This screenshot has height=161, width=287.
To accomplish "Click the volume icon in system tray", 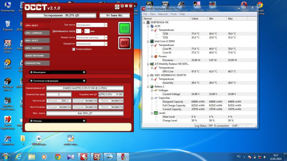I will pos(265,157).
